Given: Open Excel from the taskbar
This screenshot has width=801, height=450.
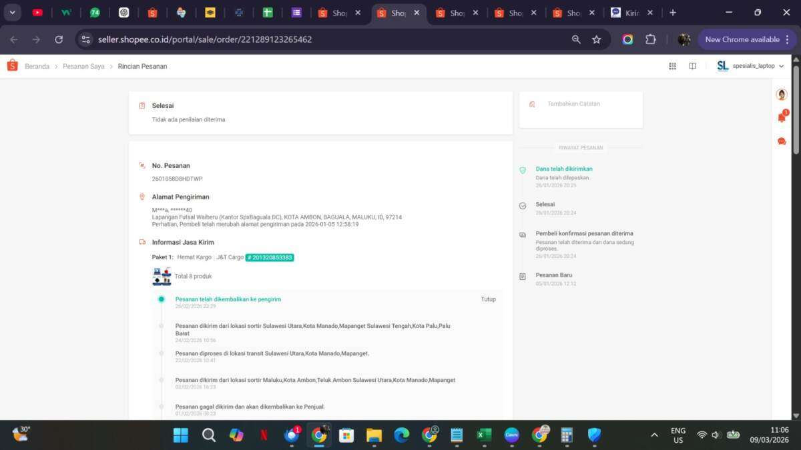Looking at the screenshot, I should [x=483, y=435].
